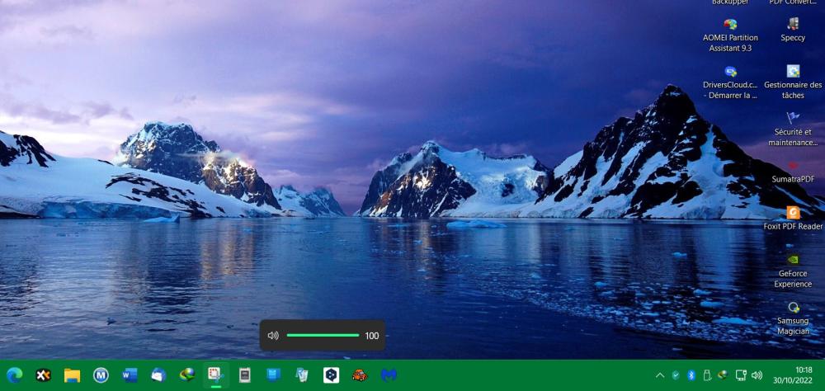825x391 pixels.
Task: Open the blue circled M taskbar app
Action: pos(101,375)
